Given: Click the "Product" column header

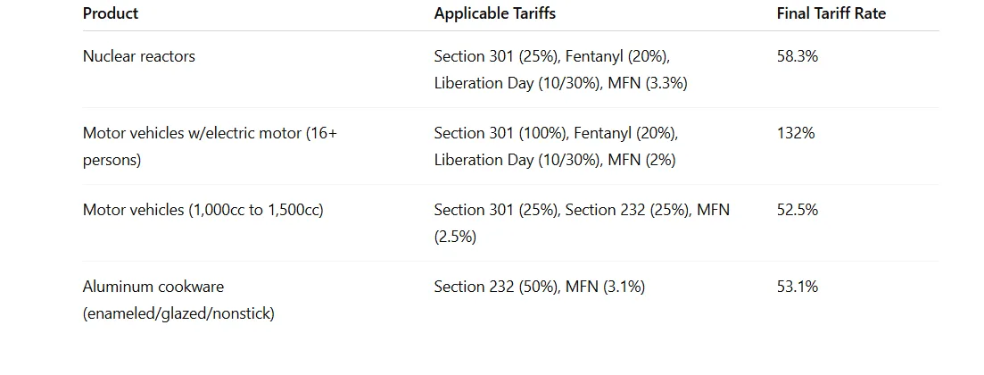Looking at the screenshot, I should [x=111, y=13].
